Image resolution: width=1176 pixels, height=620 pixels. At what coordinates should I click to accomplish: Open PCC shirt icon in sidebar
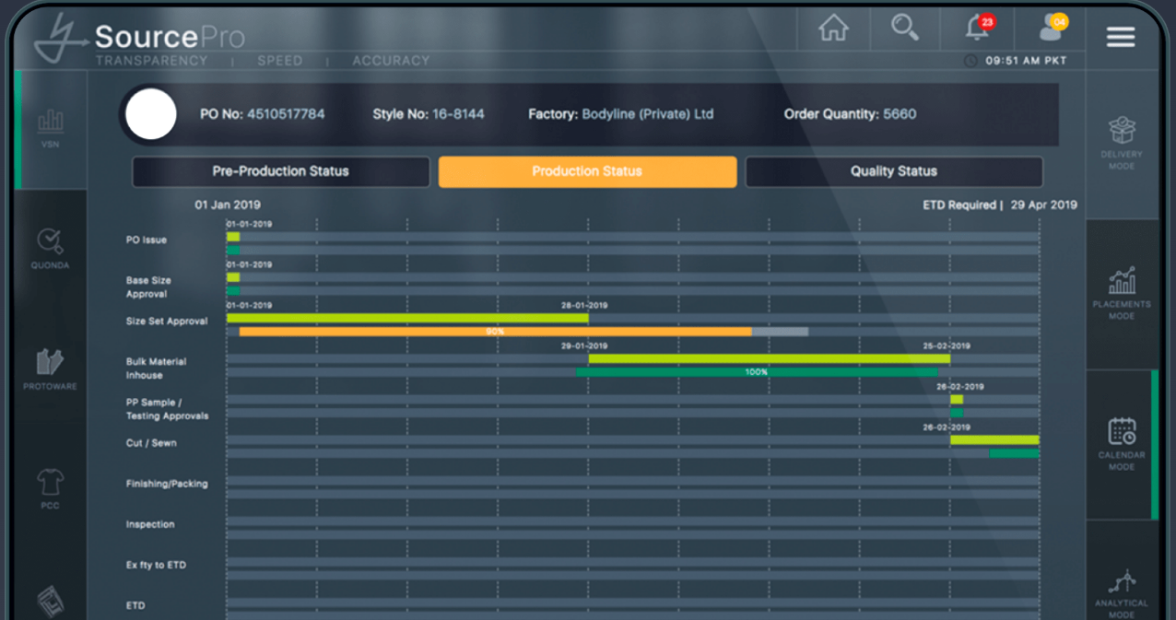pyautogui.click(x=51, y=488)
